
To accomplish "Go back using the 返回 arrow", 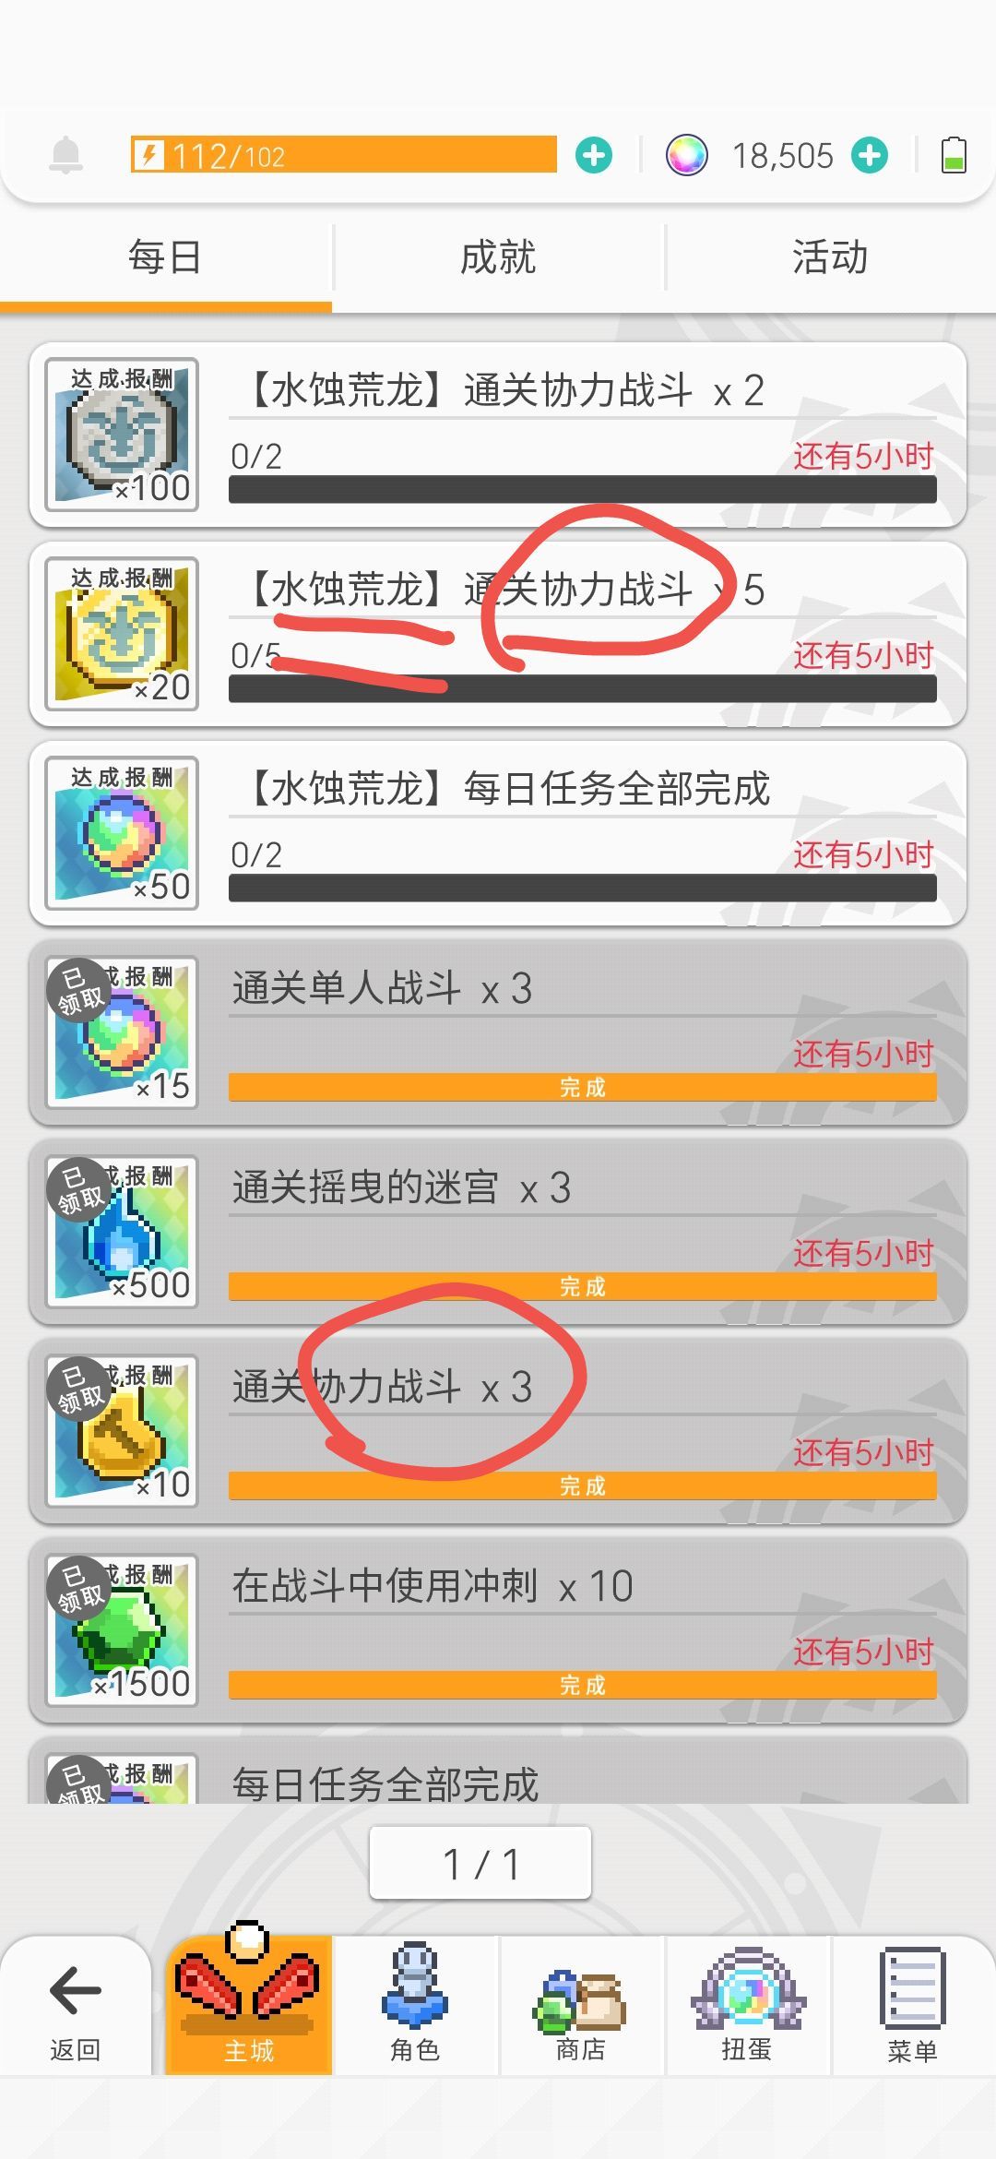I will click(x=75, y=2004).
